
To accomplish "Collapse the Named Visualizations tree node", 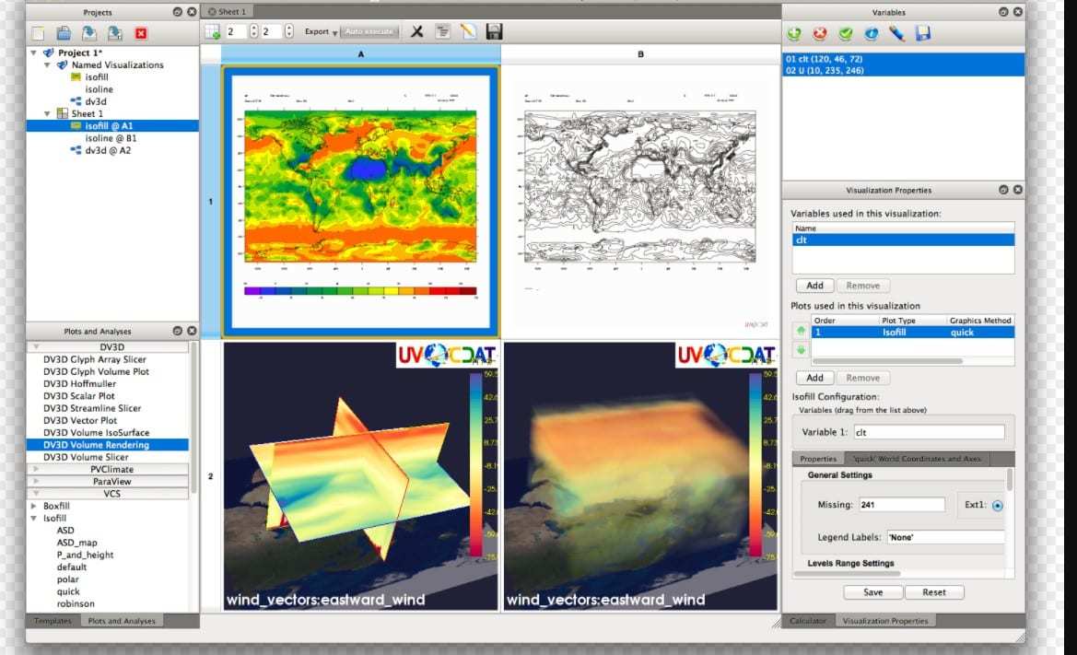I will point(49,65).
